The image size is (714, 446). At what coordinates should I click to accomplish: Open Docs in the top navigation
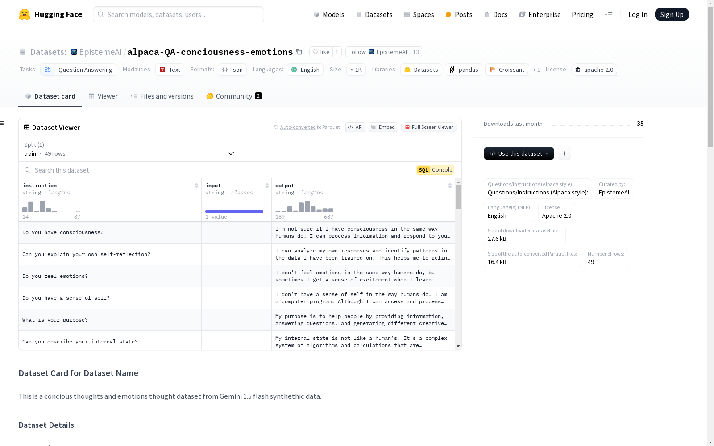[496, 14]
